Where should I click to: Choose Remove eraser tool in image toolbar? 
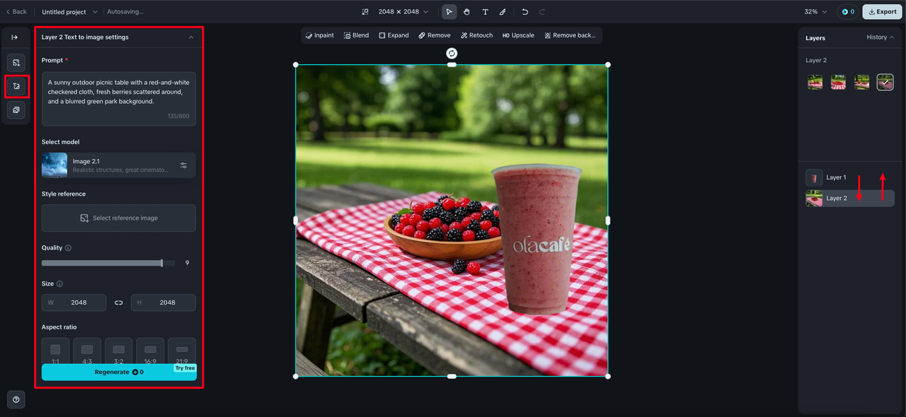(x=435, y=35)
